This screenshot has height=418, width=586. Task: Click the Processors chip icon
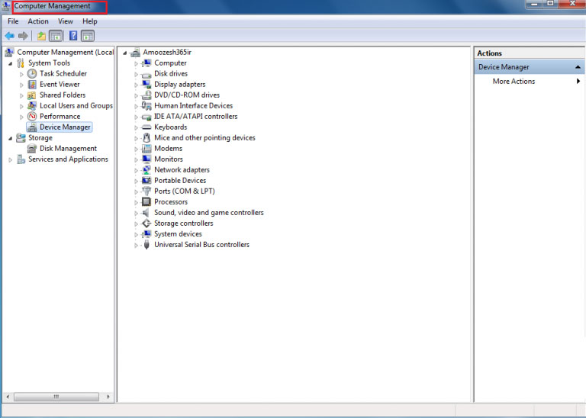click(x=146, y=202)
